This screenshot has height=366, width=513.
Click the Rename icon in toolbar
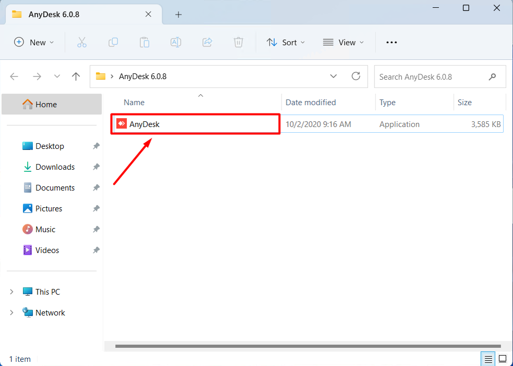176,43
